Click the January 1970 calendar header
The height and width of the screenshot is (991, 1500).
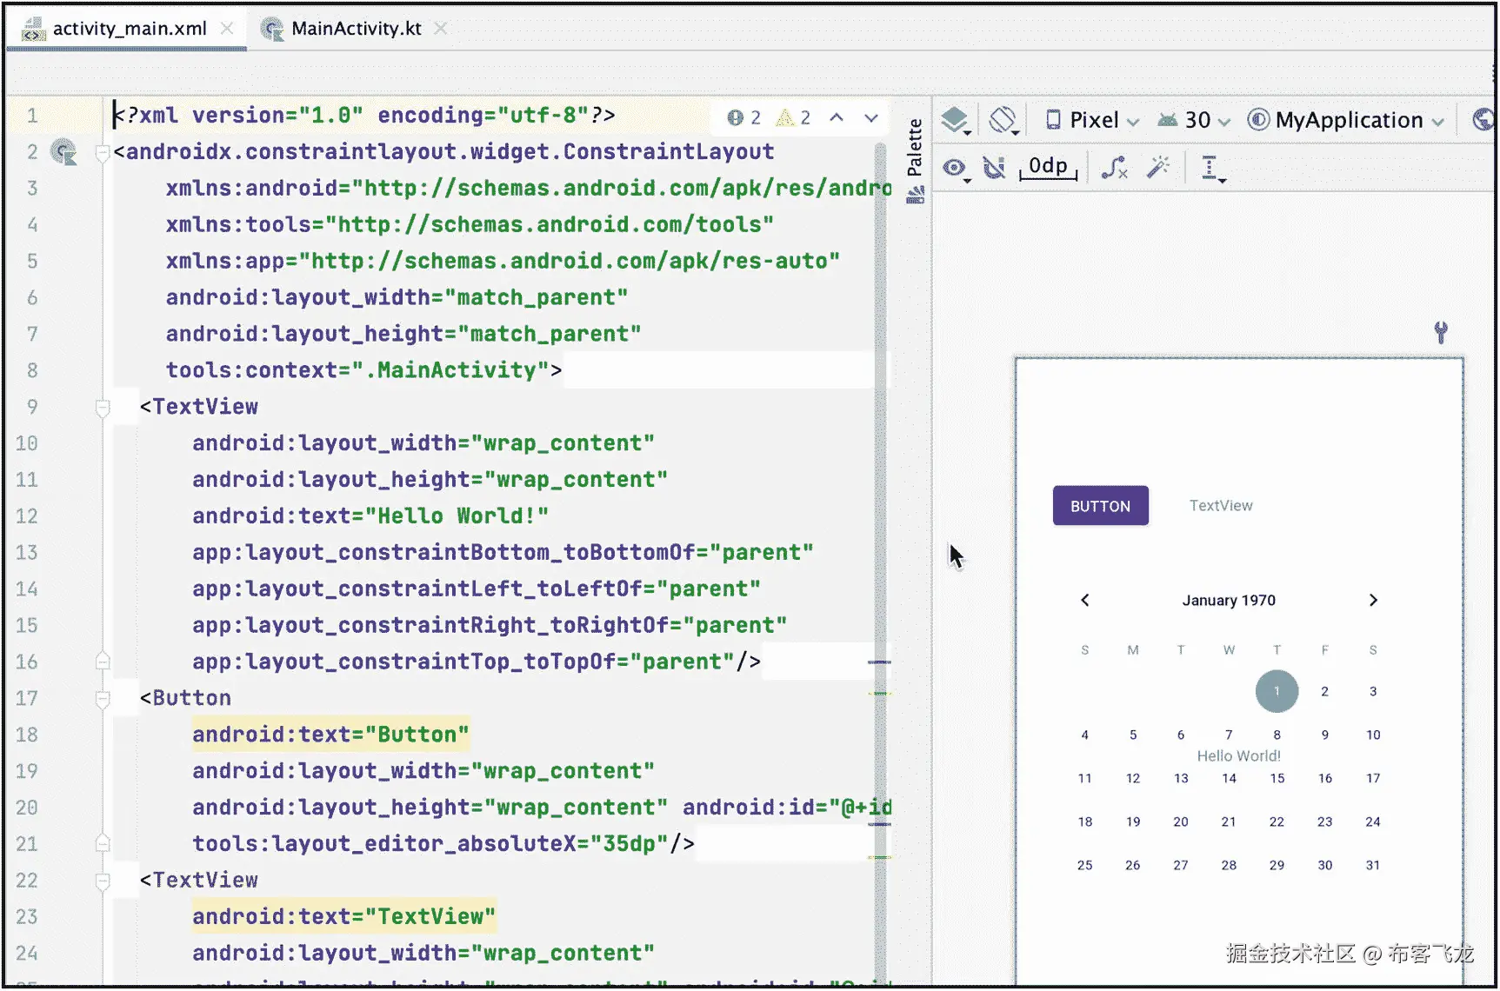pyautogui.click(x=1229, y=601)
